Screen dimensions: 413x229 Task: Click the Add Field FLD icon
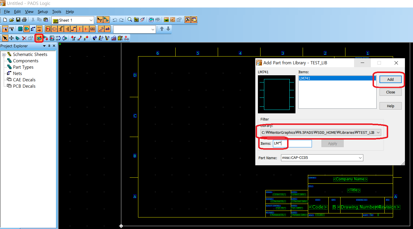(x=126, y=38)
